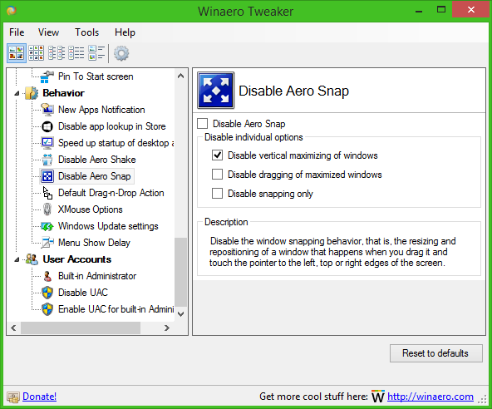This screenshot has width=492, height=409.
Task: Open the winaero.com link
Action: tap(430, 397)
